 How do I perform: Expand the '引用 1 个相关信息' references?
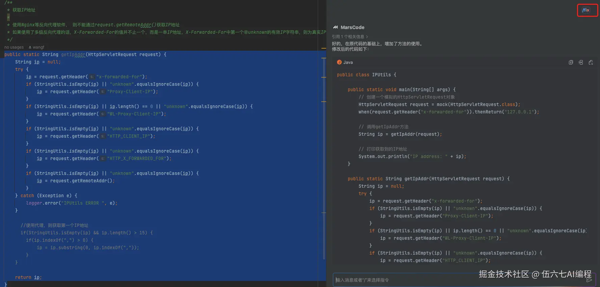(350, 36)
